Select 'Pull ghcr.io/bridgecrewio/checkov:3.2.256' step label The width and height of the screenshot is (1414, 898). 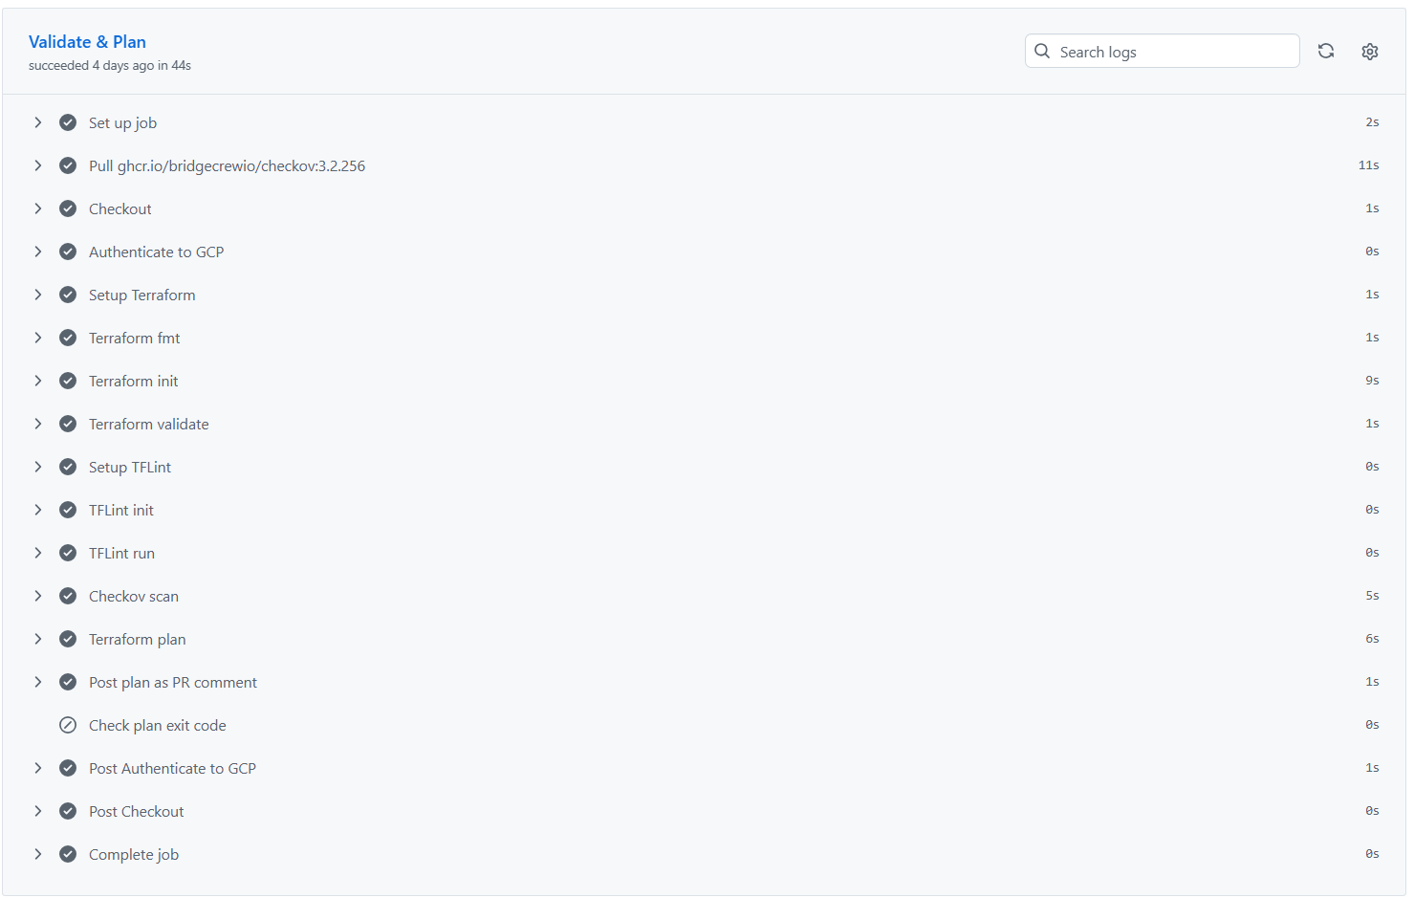[227, 165]
